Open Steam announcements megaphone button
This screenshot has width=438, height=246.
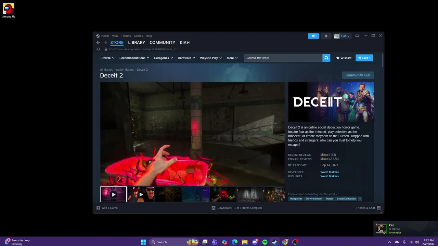[313, 36]
